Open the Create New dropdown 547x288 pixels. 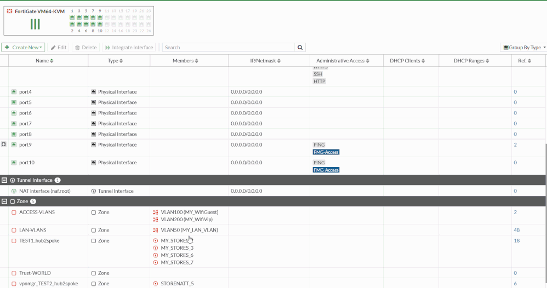[x=23, y=48]
